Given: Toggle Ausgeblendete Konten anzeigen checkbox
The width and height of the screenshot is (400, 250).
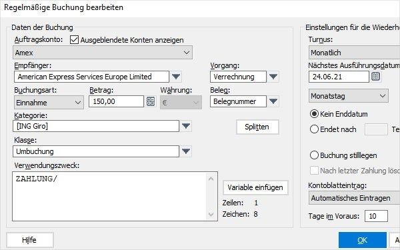Looking at the screenshot, I should pyautogui.click(x=74, y=40).
